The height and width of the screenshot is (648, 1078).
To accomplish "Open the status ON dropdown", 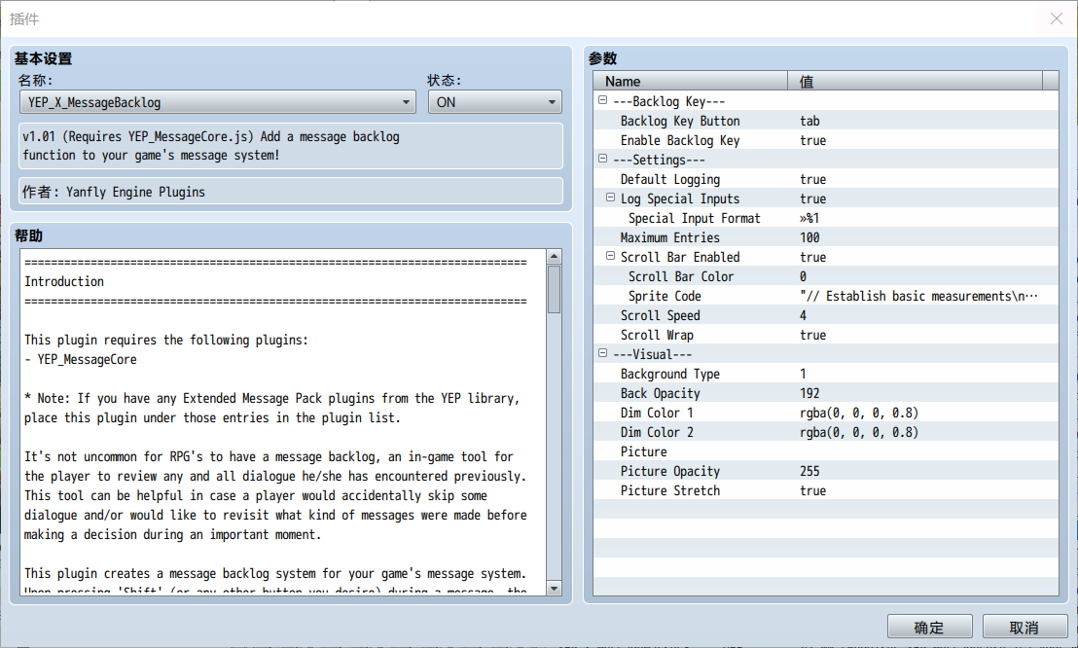I will click(x=495, y=102).
